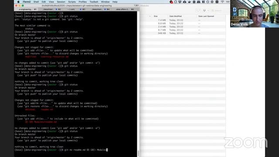Open the Scripts menu
Image resolution: width=279 pixels, height=157 pixels.
pos(72,2)
